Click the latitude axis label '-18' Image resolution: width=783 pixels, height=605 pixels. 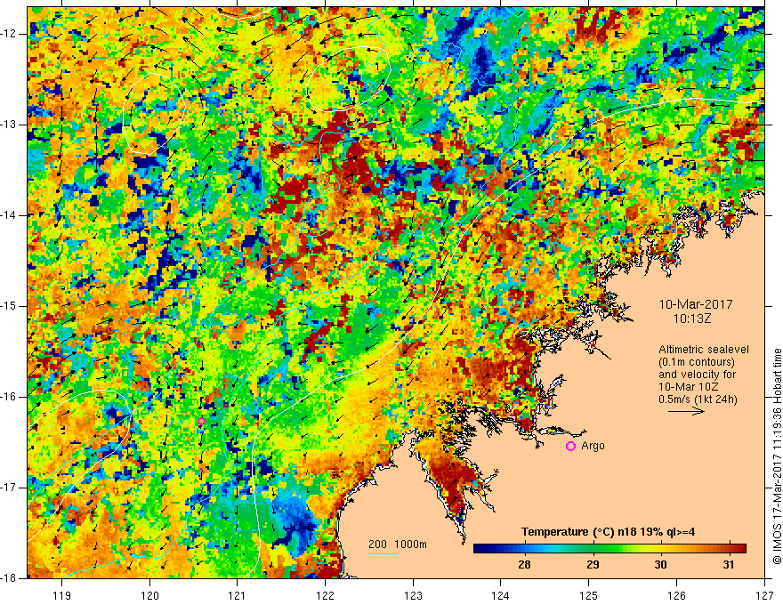click(x=10, y=578)
